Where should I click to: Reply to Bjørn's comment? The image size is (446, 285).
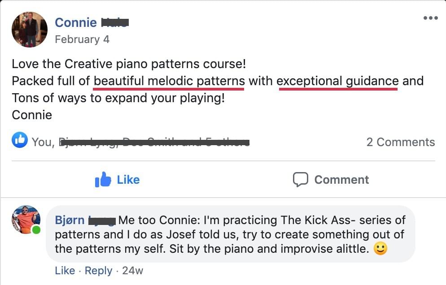point(98,271)
